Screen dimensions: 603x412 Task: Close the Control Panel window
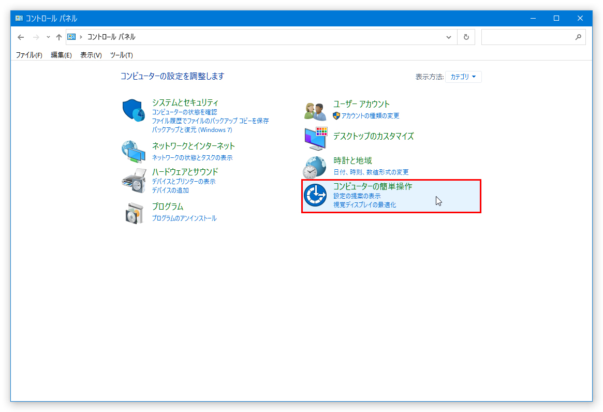coord(580,19)
